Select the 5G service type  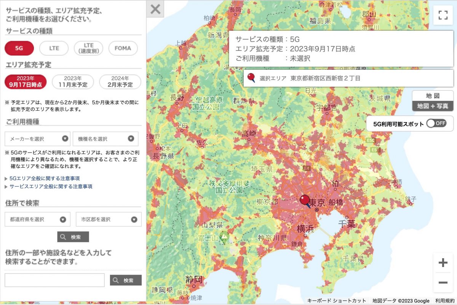[x=19, y=48]
